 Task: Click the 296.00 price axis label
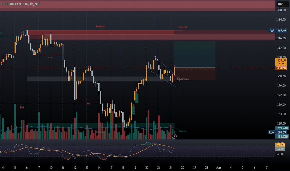281,85
